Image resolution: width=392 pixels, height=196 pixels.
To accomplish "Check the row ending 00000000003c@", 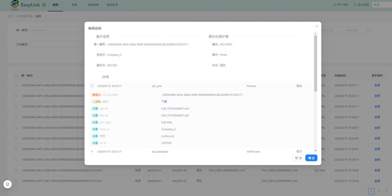I will coord(16,149).
